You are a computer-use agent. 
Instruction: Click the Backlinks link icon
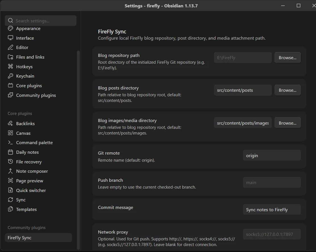tap(11, 123)
